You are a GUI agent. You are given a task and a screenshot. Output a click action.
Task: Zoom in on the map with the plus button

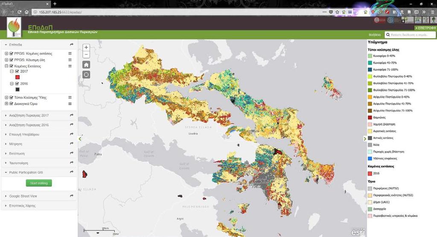point(86,47)
